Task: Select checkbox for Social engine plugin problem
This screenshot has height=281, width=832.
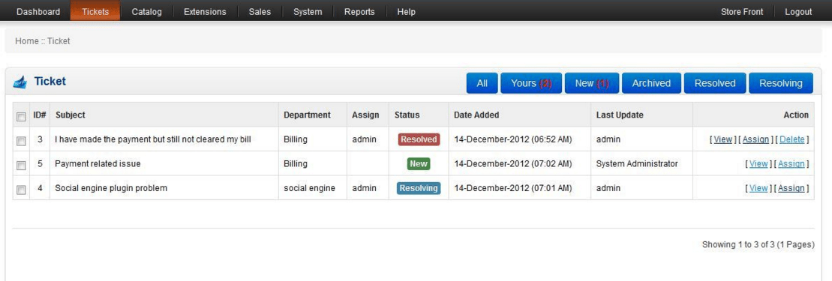Action: [21, 190]
